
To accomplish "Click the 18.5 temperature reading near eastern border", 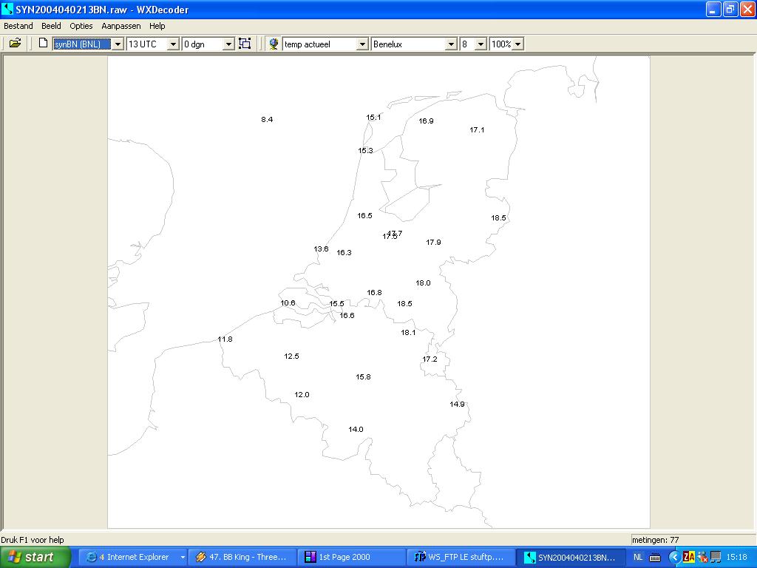I will click(x=499, y=218).
